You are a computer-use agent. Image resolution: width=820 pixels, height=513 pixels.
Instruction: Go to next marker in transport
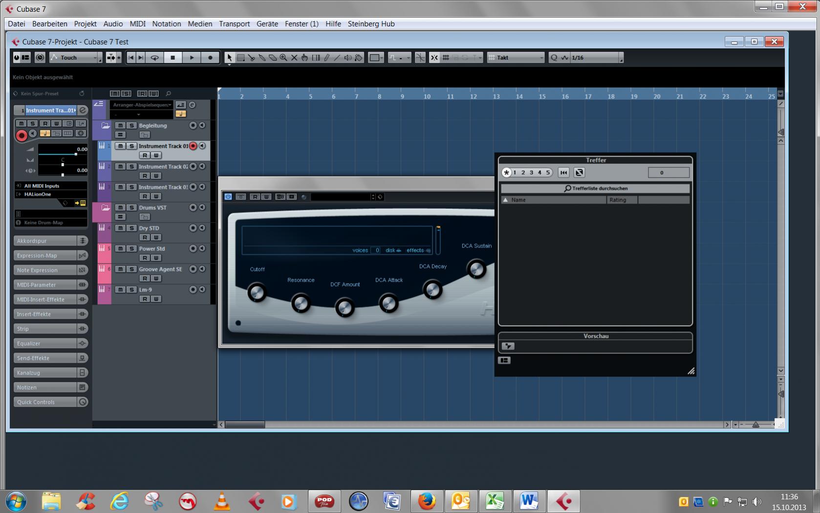(x=141, y=58)
